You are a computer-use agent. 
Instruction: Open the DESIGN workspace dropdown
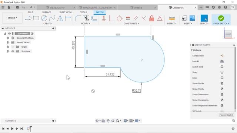pyautogui.click(x=12, y=18)
